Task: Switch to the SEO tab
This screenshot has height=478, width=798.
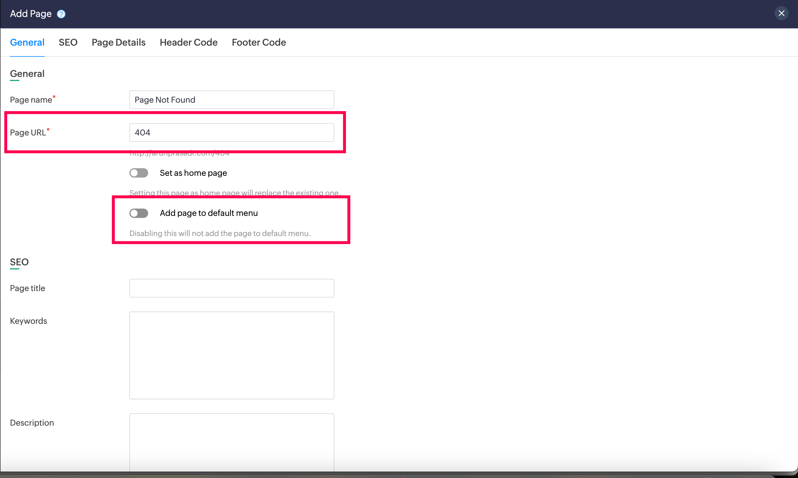Action: tap(68, 42)
